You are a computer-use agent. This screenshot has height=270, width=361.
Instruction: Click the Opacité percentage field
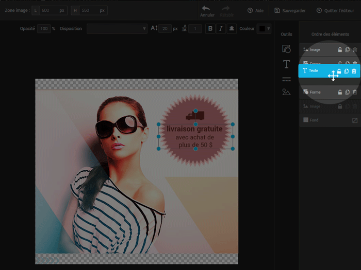click(x=44, y=29)
